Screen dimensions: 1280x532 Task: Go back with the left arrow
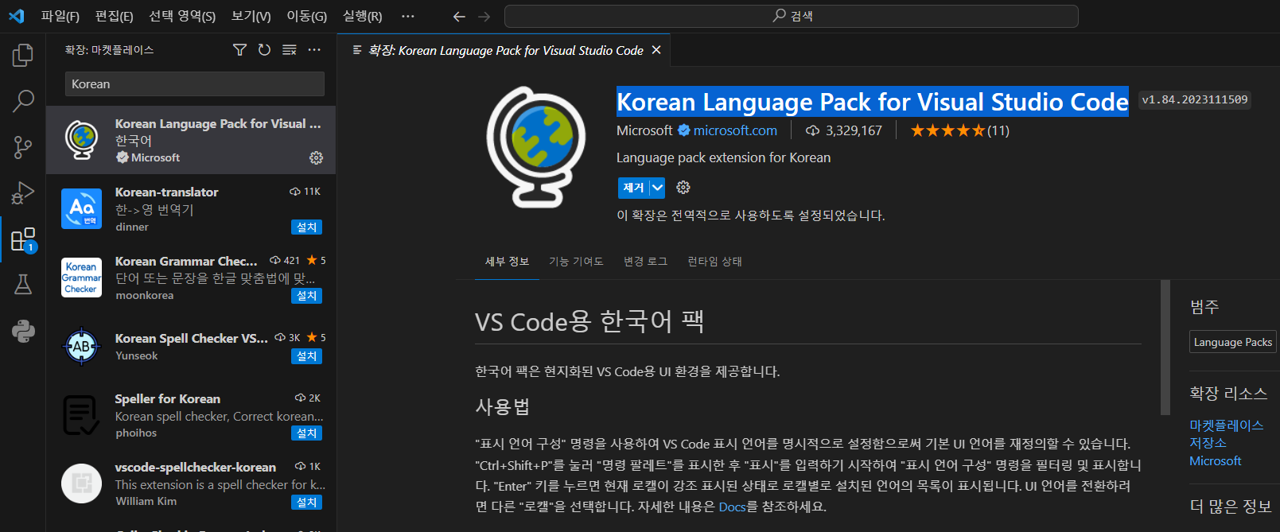coord(459,16)
